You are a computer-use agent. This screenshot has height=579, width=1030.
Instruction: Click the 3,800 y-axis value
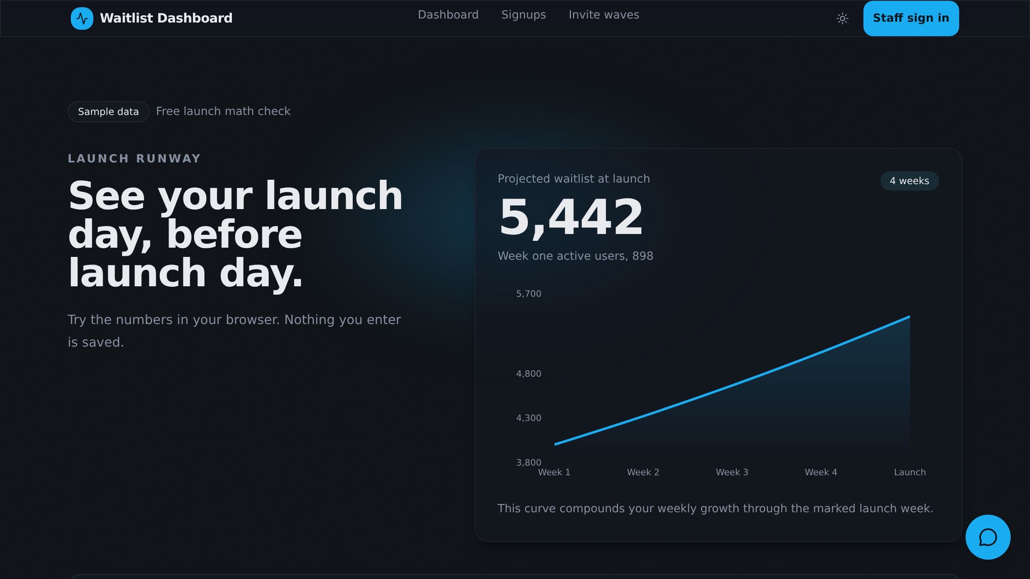point(529,463)
